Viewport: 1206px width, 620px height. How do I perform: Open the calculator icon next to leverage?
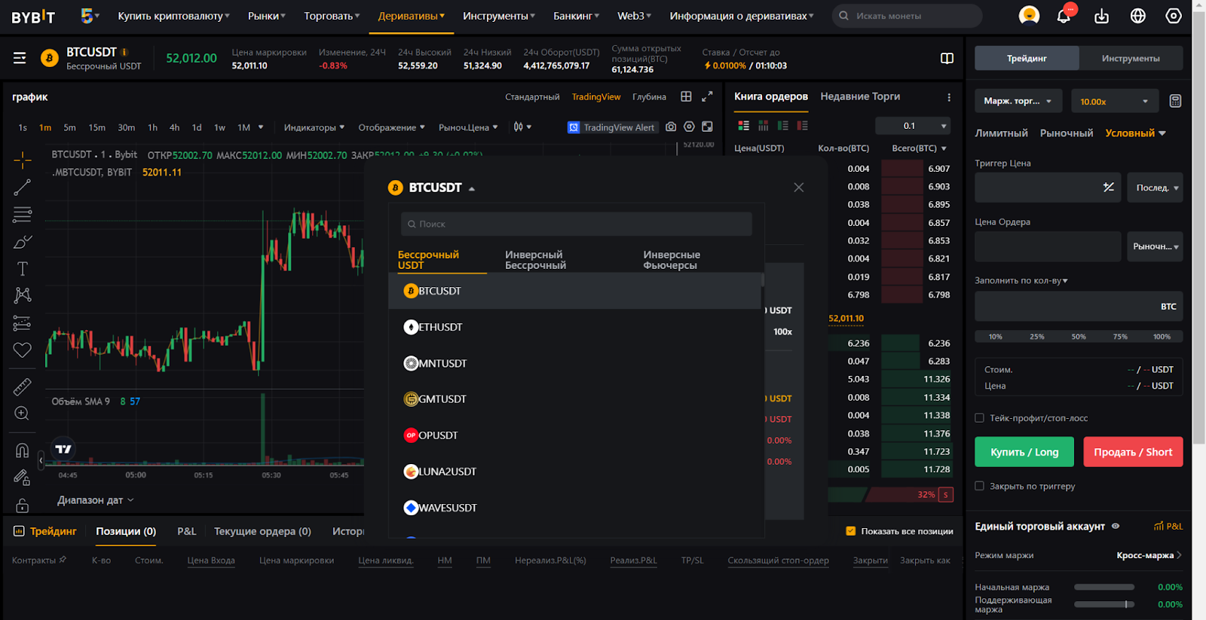pos(1174,101)
